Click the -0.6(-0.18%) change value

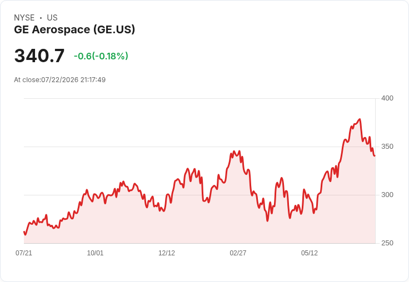coord(101,56)
